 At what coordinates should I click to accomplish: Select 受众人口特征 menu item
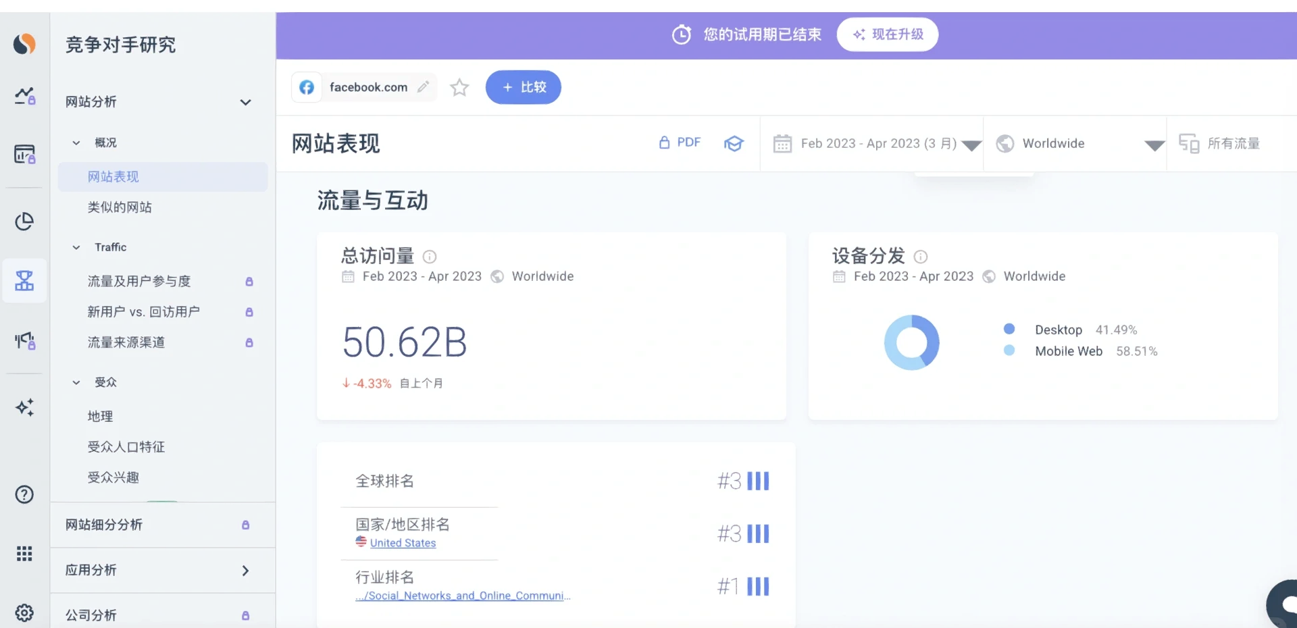coord(126,447)
